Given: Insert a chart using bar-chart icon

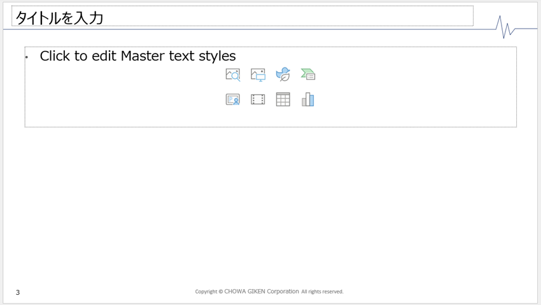Looking at the screenshot, I should (308, 99).
